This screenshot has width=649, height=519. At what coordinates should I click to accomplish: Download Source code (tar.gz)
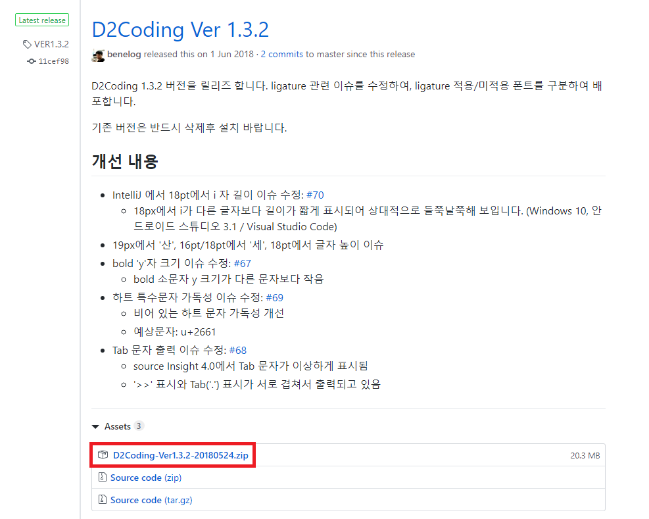click(151, 500)
